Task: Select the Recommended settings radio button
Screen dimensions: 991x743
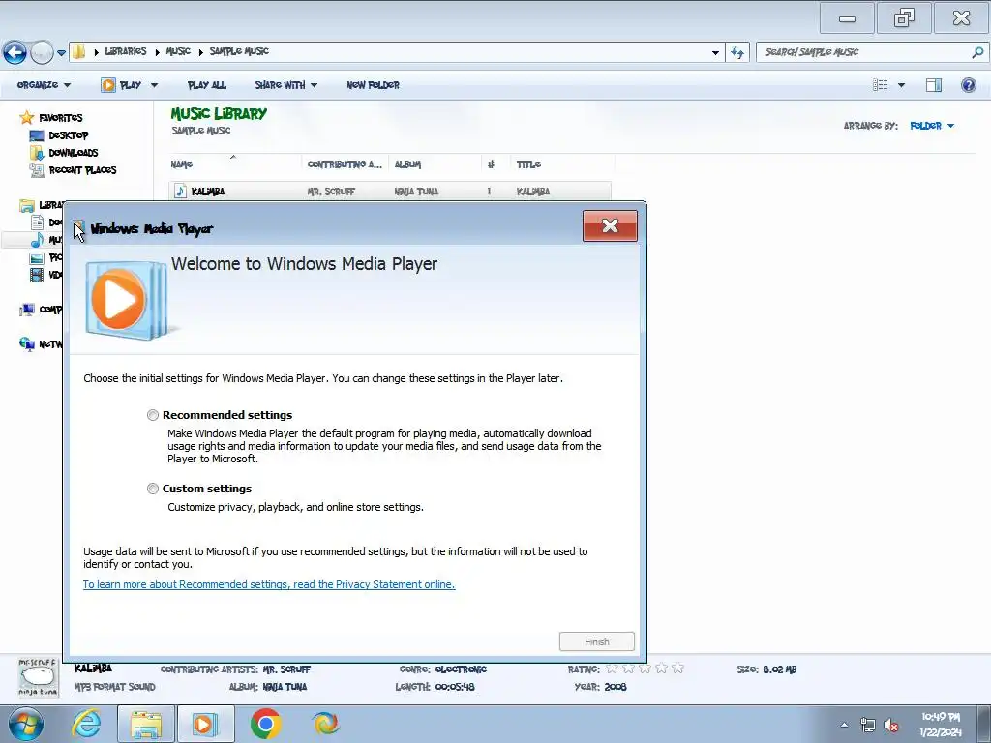Action: pyautogui.click(x=152, y=415)
